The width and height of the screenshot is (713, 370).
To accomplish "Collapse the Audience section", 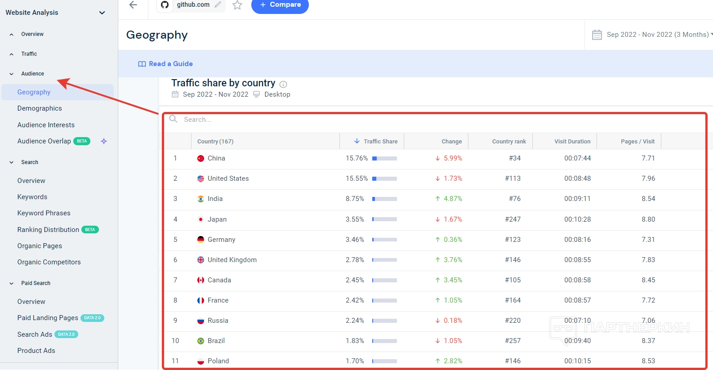I will [x=12, y=74].
